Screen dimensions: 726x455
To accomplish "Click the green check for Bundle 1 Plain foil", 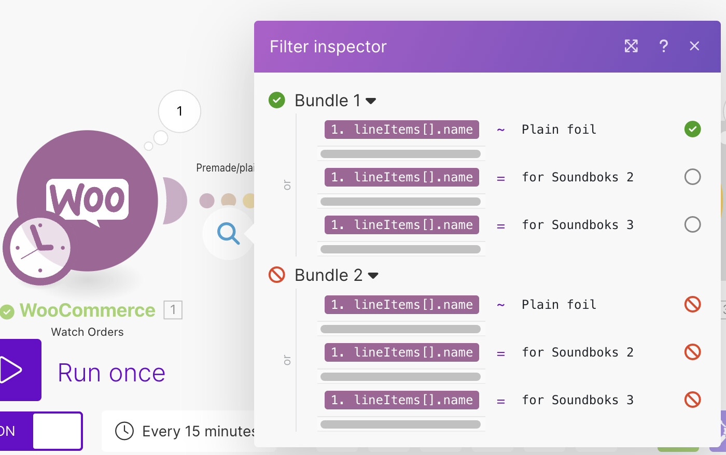I will (x=692, y=129).
